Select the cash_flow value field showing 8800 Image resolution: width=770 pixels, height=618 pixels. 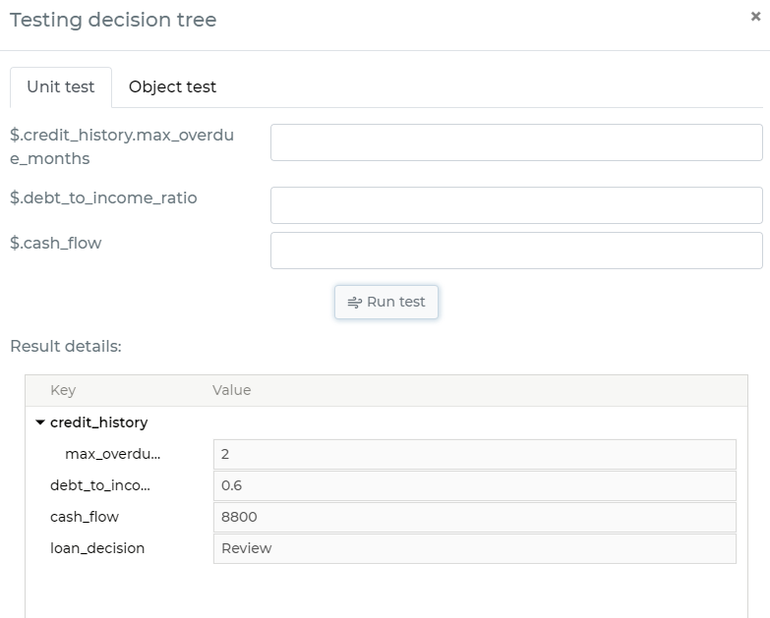pyautogui.click(x=474, y=517)
